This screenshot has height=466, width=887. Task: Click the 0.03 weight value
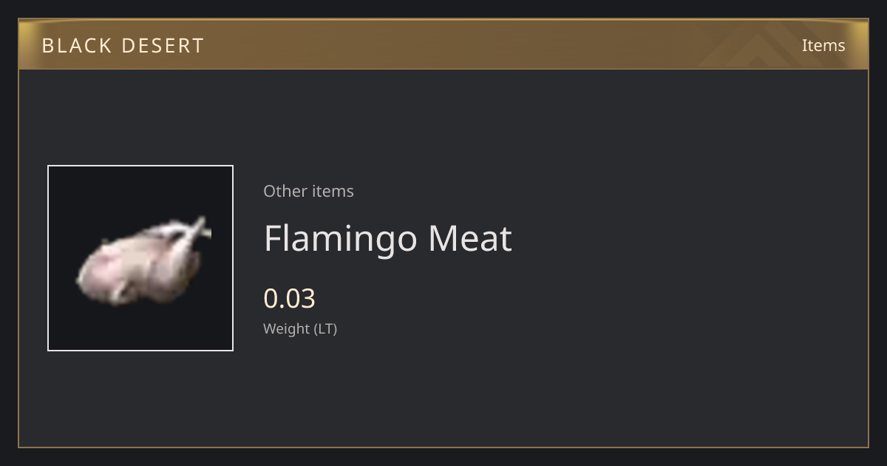(x=290, y=298)
